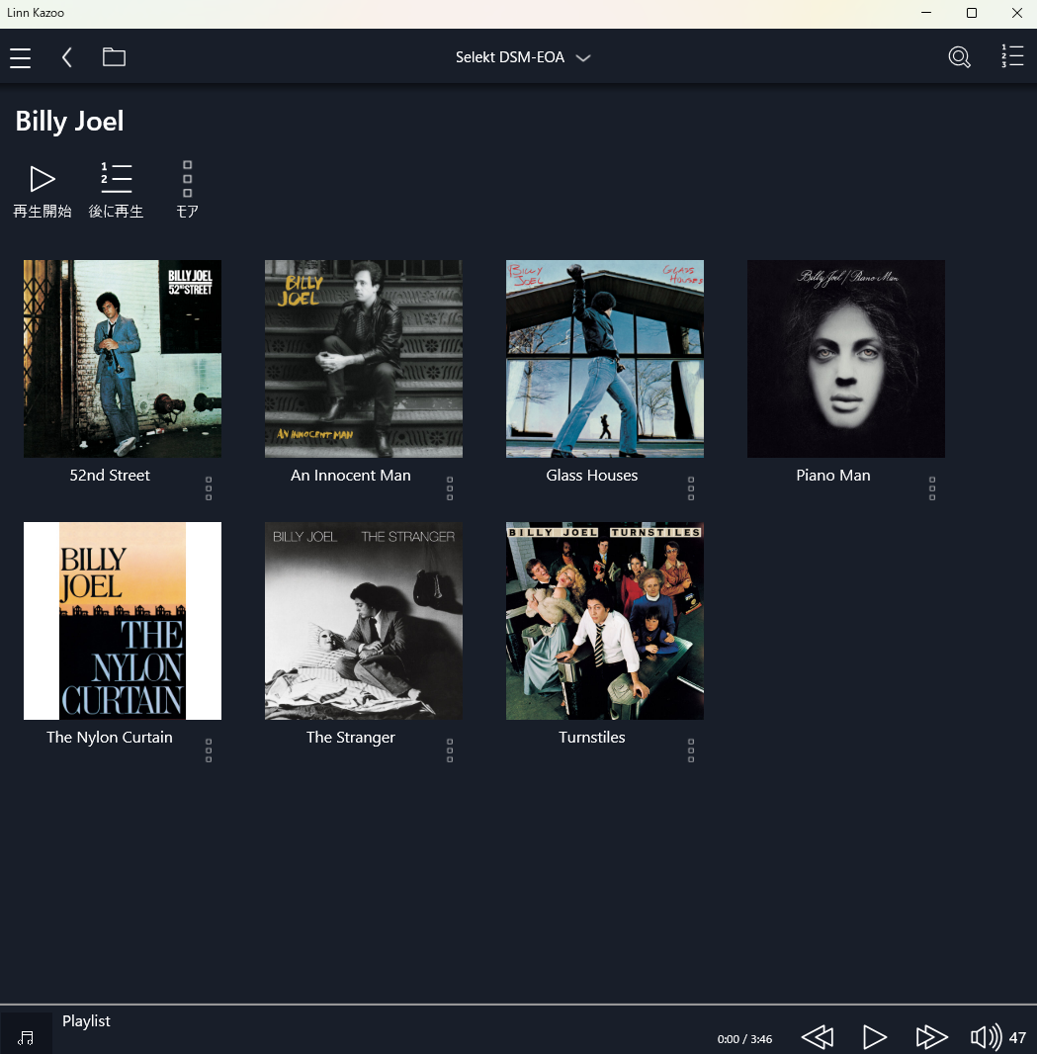The width and height of the screenshot is (1037, 1054).
Task: Click The Stranger title text
Action: [x=351, y=738]
